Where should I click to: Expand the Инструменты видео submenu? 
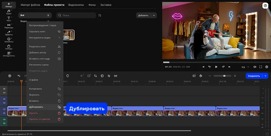[x=45, y=37]
